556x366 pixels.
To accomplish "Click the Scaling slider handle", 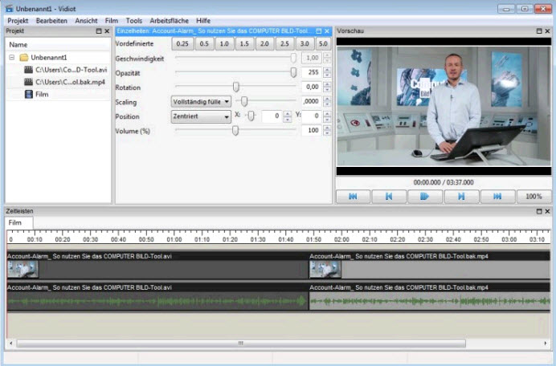I will click(244, 101).
